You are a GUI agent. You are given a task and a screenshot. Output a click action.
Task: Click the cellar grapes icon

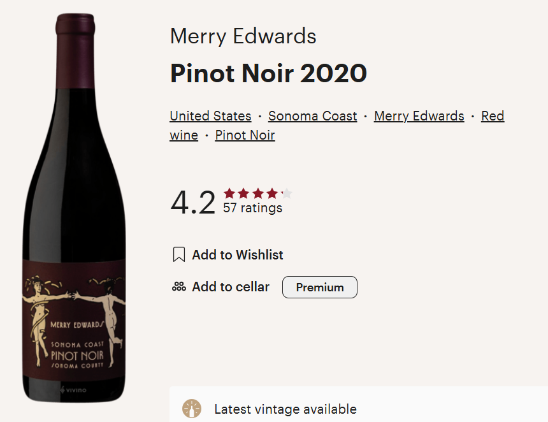click(179, 287)
